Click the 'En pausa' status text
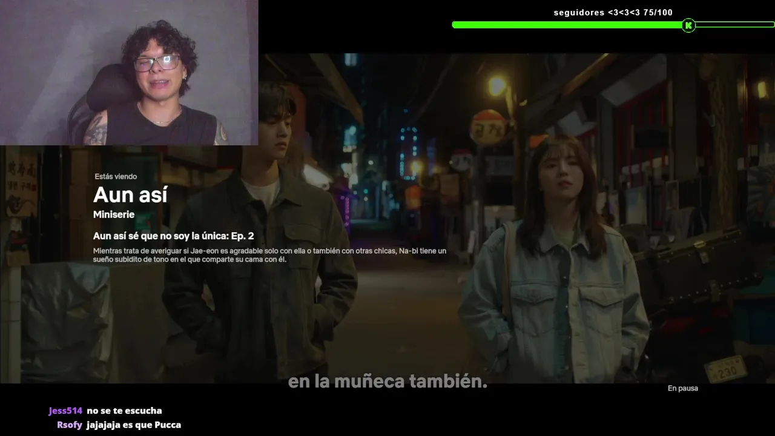Image resolution: width=775 pixels, height=436 pixels. [x=683, y=389]
